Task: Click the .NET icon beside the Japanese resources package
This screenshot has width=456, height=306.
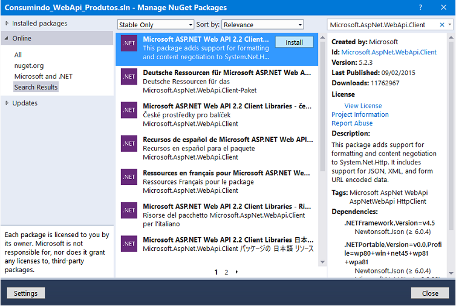Action: coord(129,244)
